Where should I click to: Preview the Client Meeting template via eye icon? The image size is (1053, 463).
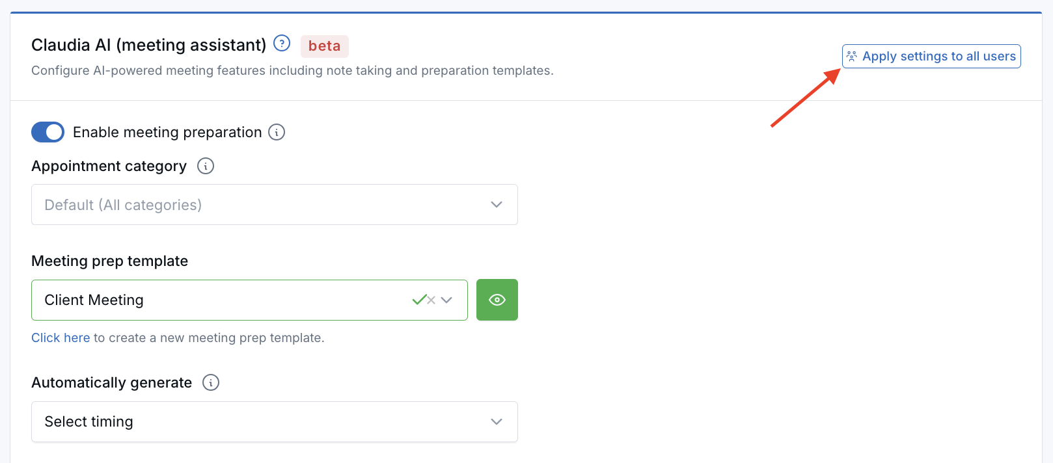tap(497, 300)
